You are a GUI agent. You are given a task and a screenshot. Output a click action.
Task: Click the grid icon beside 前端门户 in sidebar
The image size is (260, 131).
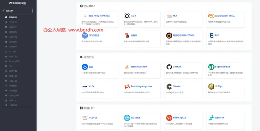click(6, 27)
